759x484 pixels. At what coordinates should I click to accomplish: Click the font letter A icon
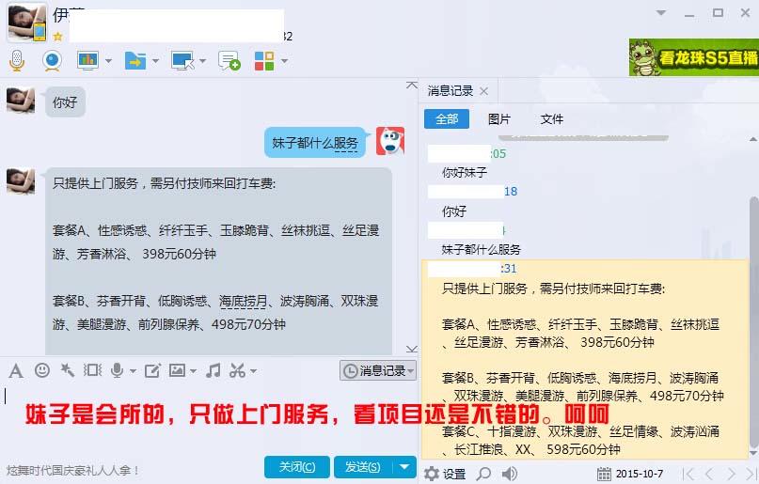coord(16,370)
